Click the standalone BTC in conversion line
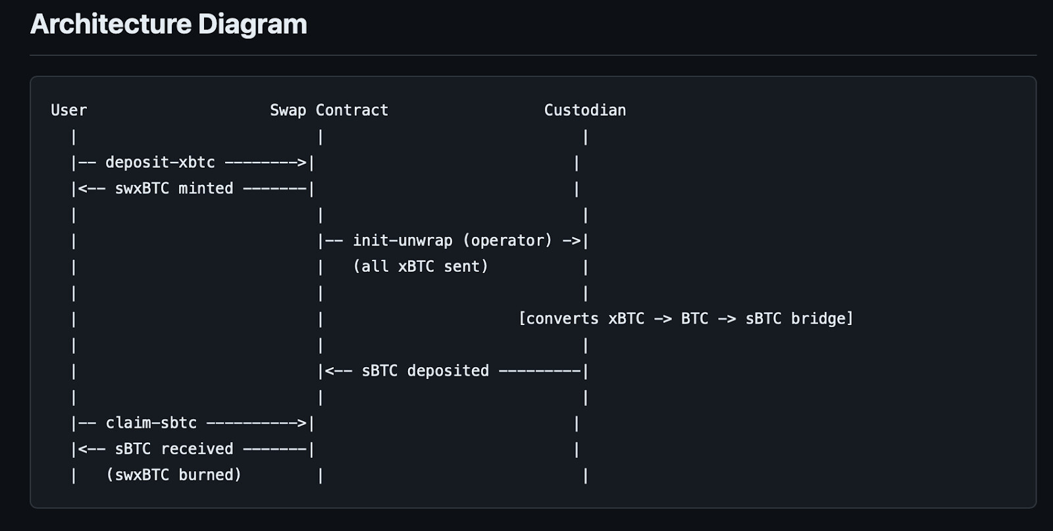The width and height of the screenshot is (1053, 531). point(694,319)
